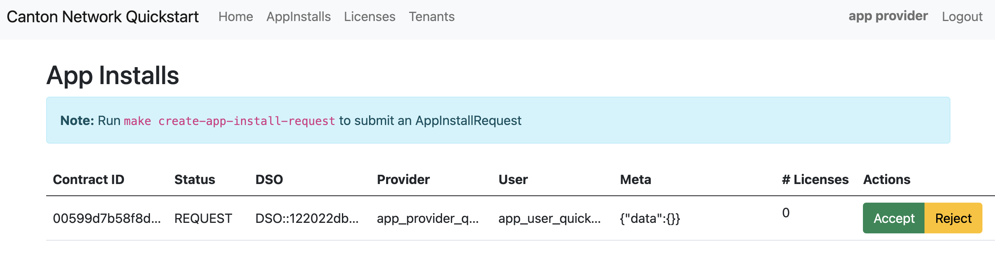
Task: Reject the app install request
Action: pos(953,218)
